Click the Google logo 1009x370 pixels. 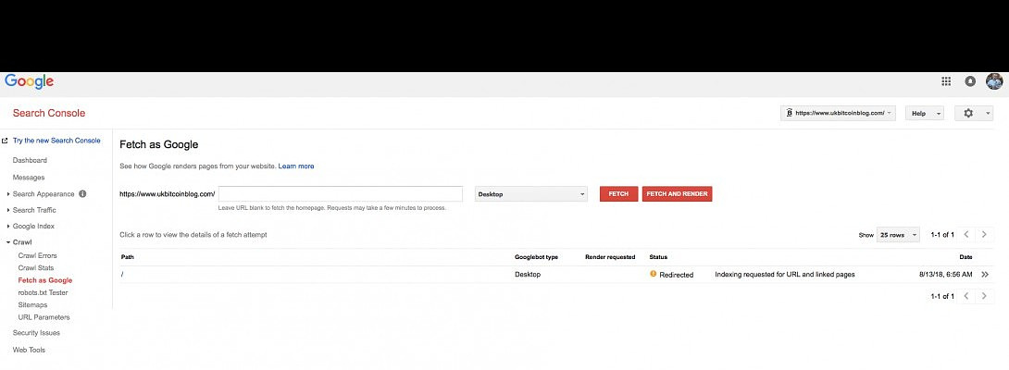pyautogui.click(x=30, y=81)
